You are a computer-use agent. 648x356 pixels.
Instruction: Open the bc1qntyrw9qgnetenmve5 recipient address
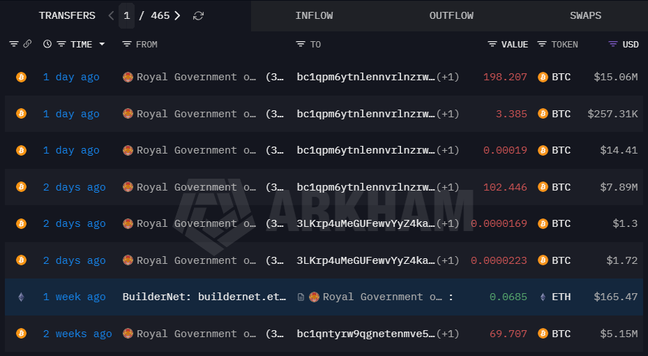(x=366, y=334)
